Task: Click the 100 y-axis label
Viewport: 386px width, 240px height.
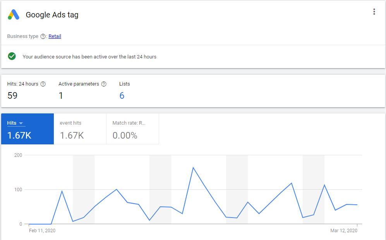Action: [18, 190]
